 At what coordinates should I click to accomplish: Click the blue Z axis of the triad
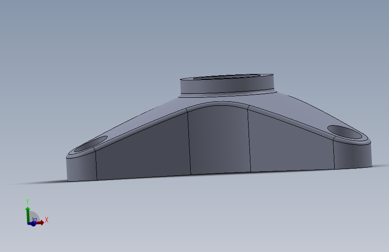[x=32, y=223]
